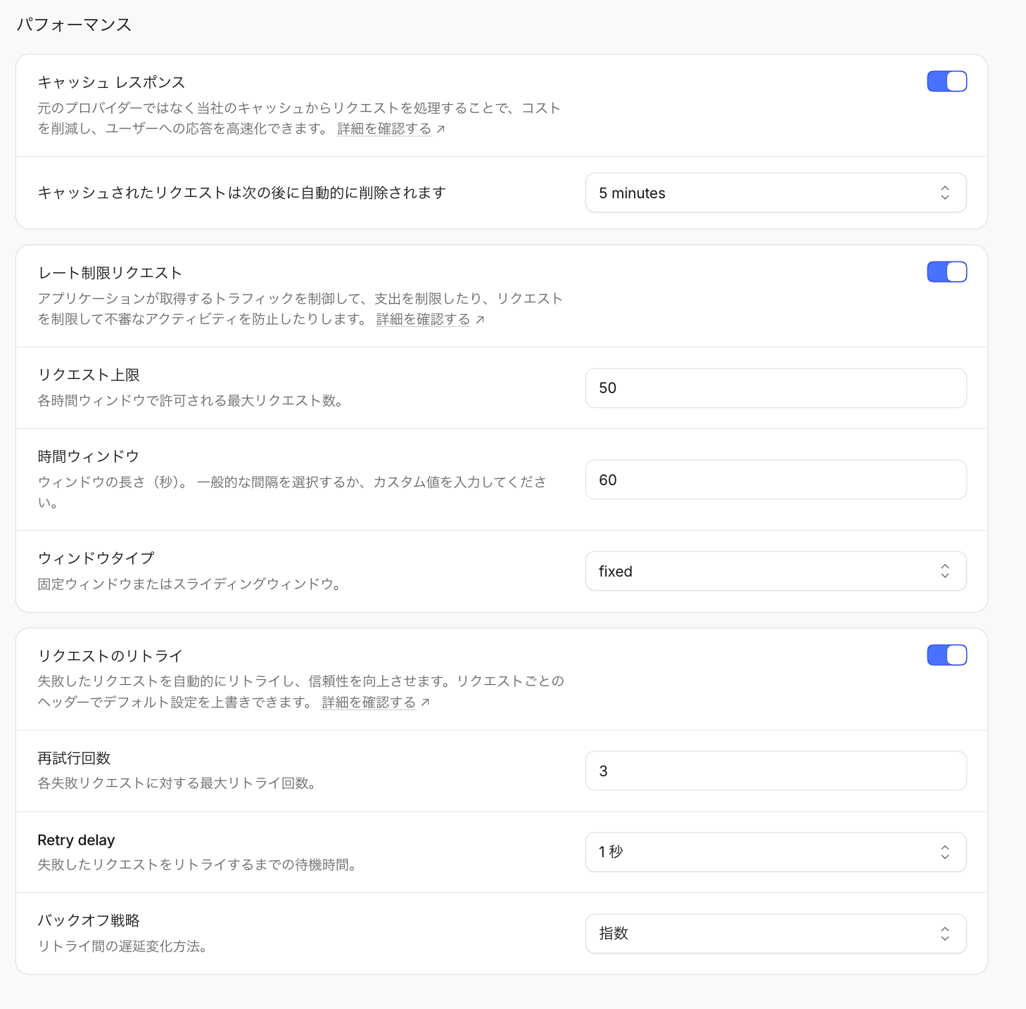Click the キャッシュされたリクエストは次の後に自動的に削除されます label

coord(241,193)
